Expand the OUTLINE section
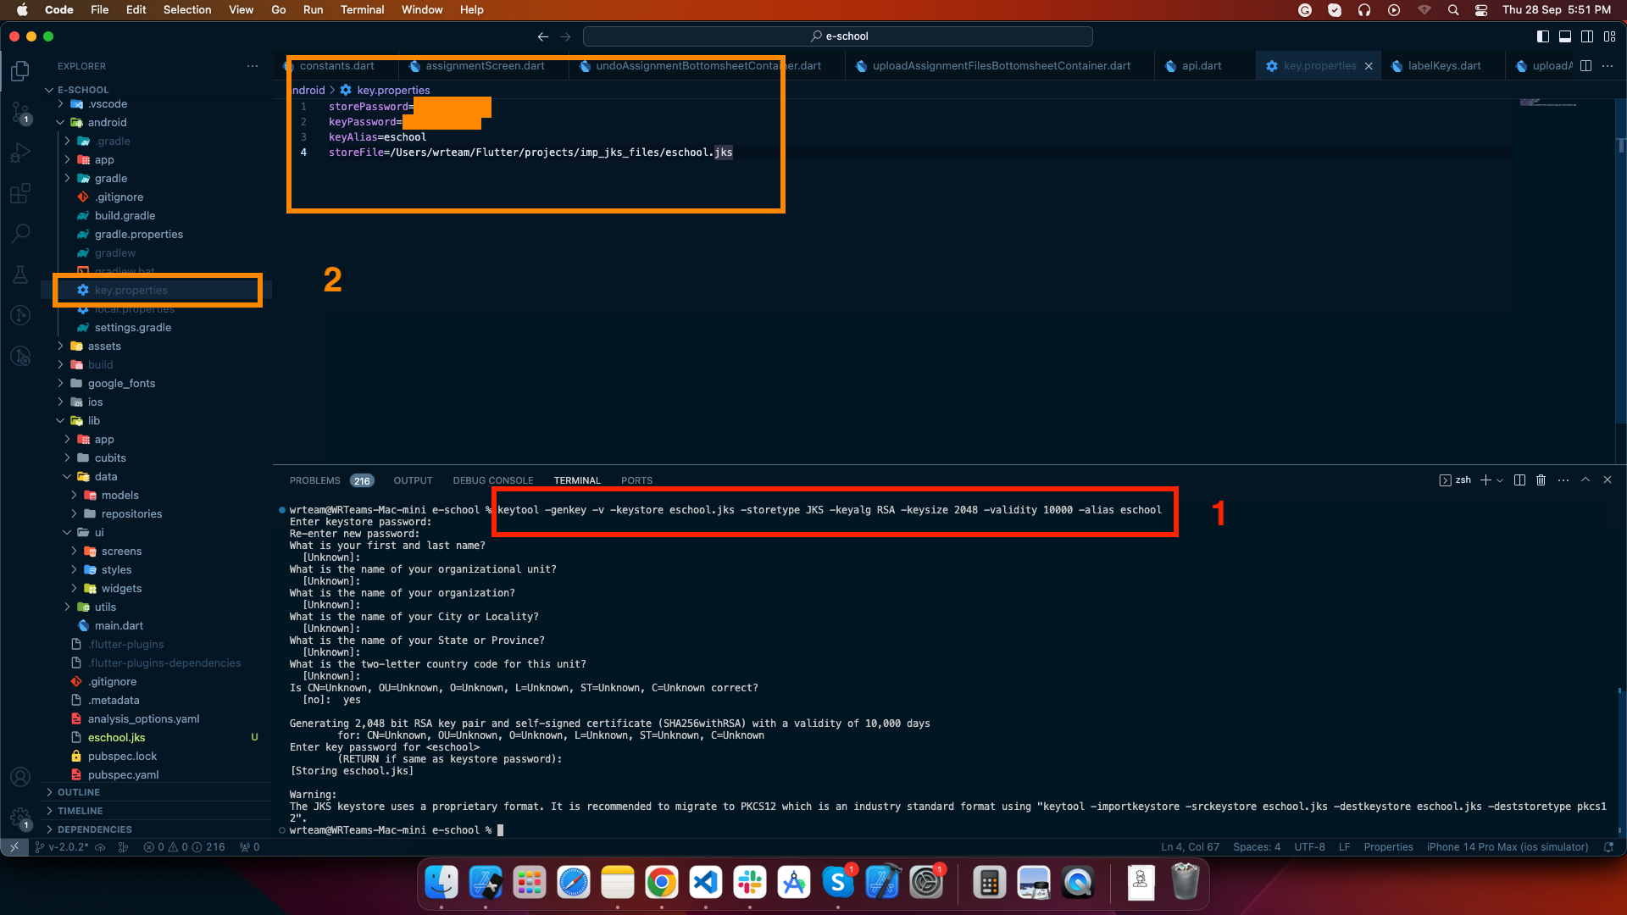 (78, 792)
